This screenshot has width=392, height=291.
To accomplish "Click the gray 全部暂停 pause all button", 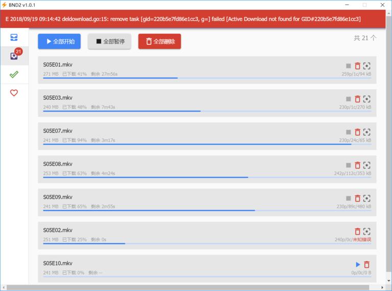I will (x=110, y=41).
